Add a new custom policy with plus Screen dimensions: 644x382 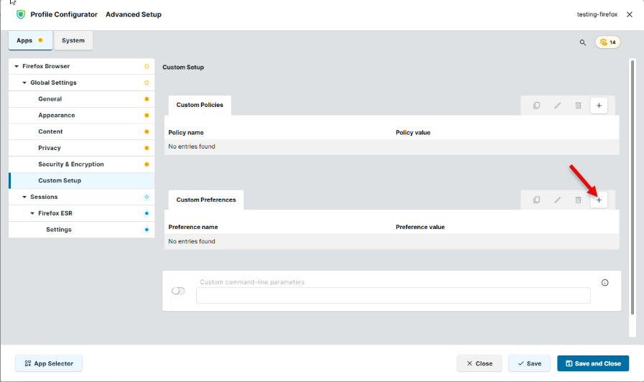pos(599,106)
